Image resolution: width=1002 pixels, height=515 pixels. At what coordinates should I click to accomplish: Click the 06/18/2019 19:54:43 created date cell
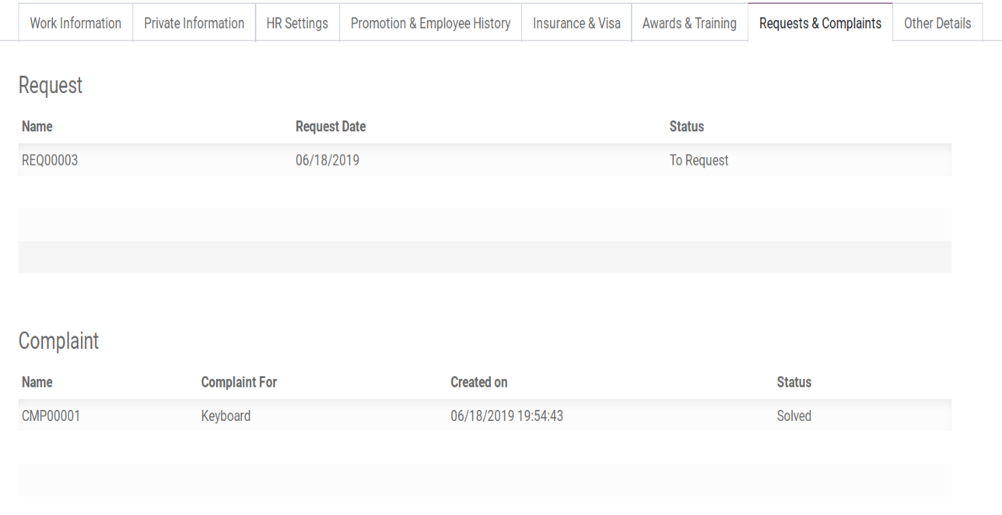click(506, 416)
